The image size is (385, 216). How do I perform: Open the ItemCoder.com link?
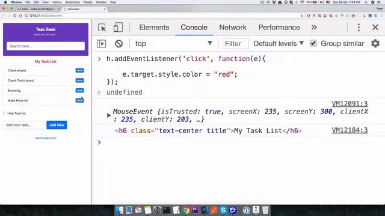[46, 138]
